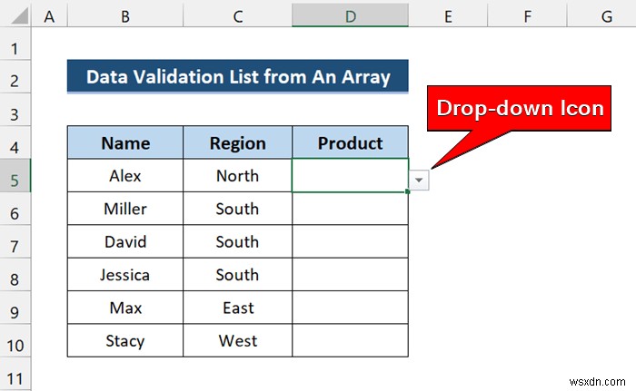Viewport: 636px width, 391px height.
Task: Open the drop-down arrow beside cell D5
Action: [419, 180]
